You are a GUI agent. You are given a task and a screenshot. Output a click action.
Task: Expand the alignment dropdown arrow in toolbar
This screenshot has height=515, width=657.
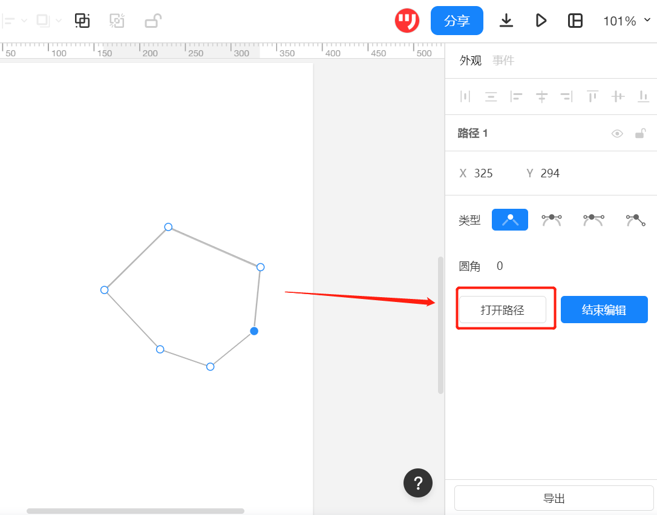24,21
